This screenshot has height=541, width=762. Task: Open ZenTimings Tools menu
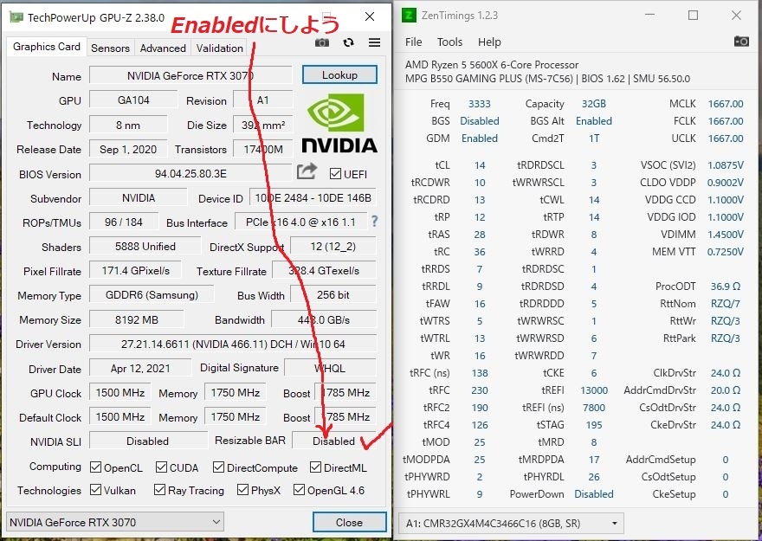tap(449, 42)
